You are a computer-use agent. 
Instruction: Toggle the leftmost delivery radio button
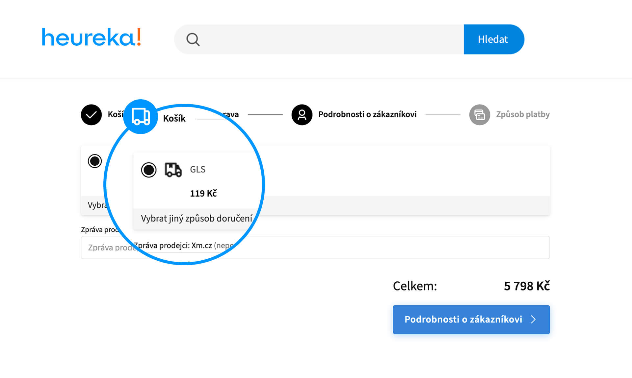95,161
